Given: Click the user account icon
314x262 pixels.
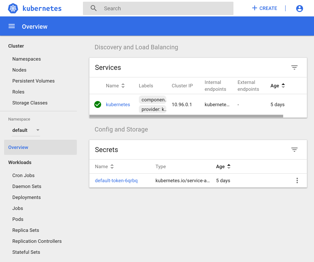Looking at the screenshot, I should 299,9.
